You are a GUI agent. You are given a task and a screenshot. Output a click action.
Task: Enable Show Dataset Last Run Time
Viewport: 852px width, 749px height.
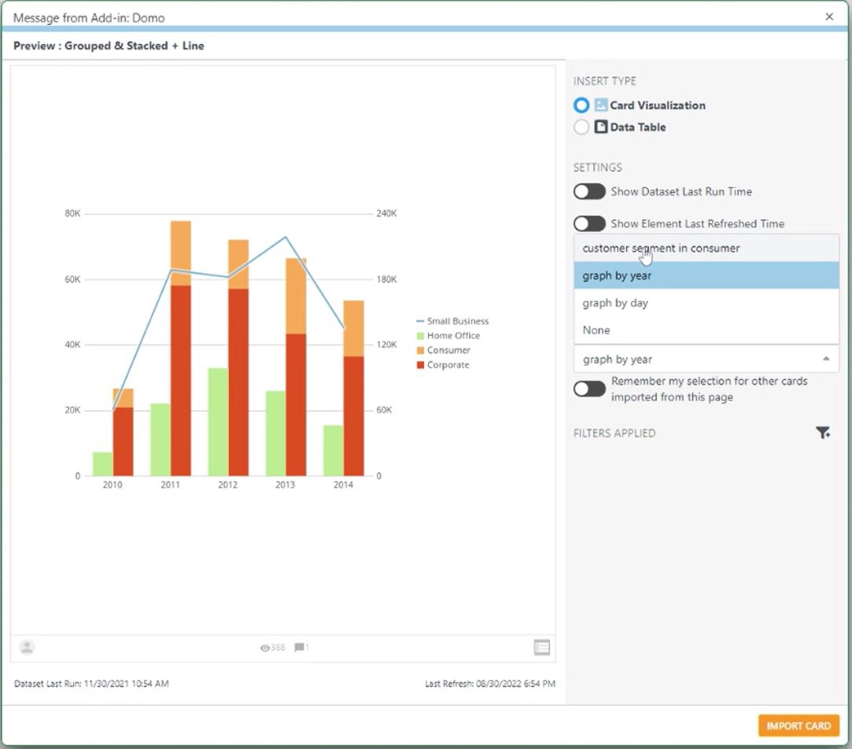click(x=589, y=191)
